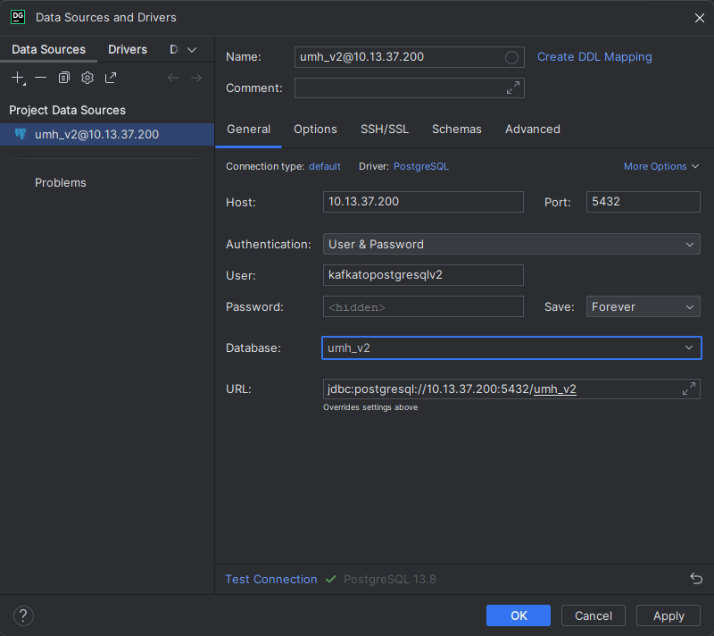Screen dimensions: 714x636
Task: Click Test Connection link
Action: click(x=270, y=579)
